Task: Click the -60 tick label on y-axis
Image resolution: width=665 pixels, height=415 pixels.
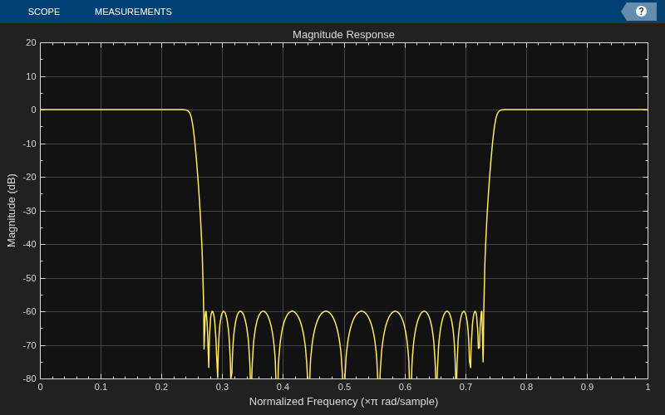Action: tap(30, 312)
